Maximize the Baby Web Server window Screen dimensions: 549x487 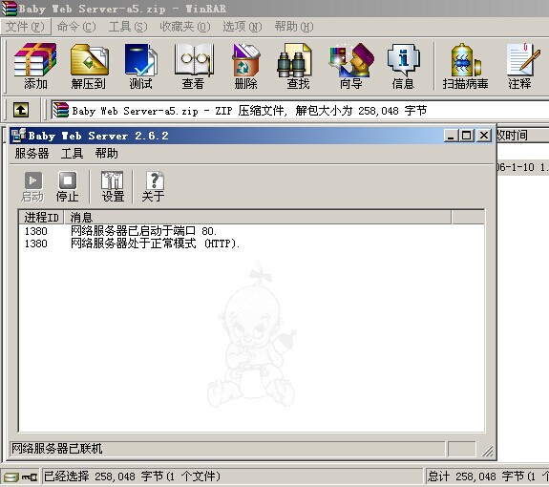pyautogui.click(x=467, y=136)
